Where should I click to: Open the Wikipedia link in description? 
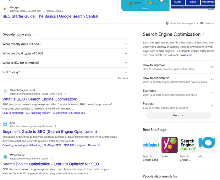coord(186,55)
